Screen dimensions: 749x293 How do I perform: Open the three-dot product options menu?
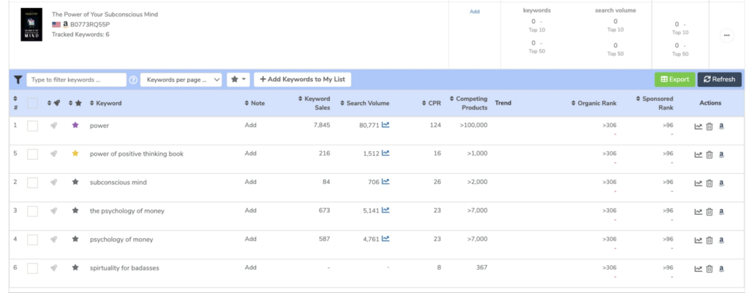[x=726, y=34]
